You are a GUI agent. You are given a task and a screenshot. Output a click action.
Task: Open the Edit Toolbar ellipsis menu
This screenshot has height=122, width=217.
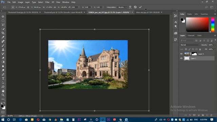3,99
